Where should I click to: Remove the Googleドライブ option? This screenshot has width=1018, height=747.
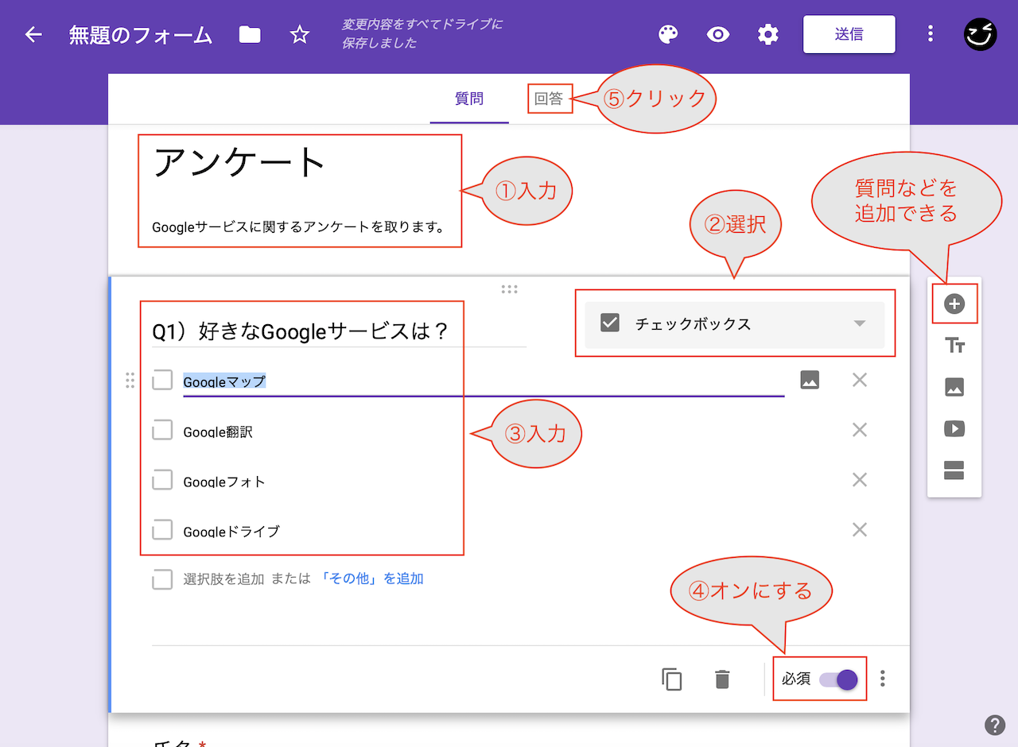859,530
